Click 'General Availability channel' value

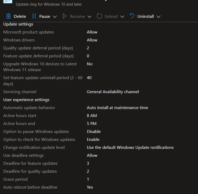point(113,92)
